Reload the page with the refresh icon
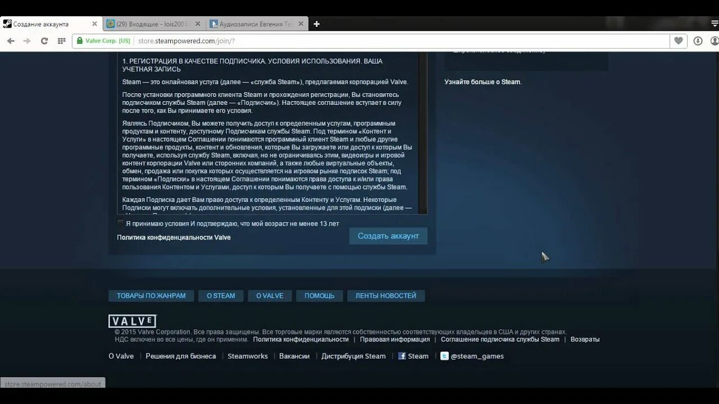 pos(44,41)
